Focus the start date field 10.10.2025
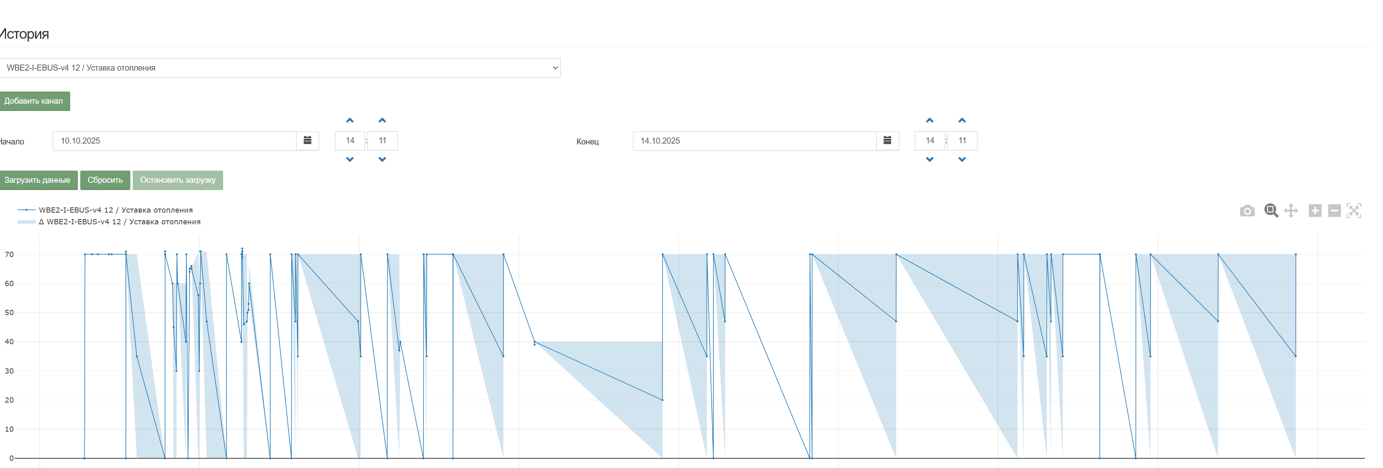Viewport: 1383px width, 468px height. [x=174, y=141]
